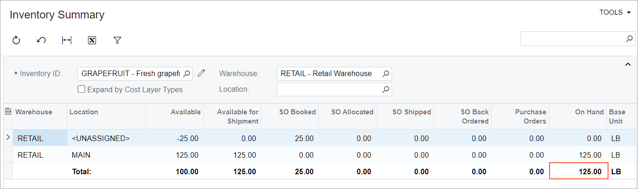Click the empty Location input field
Image resolution: width=638 pixels, height=189 pixels.
tap(329, 89)
